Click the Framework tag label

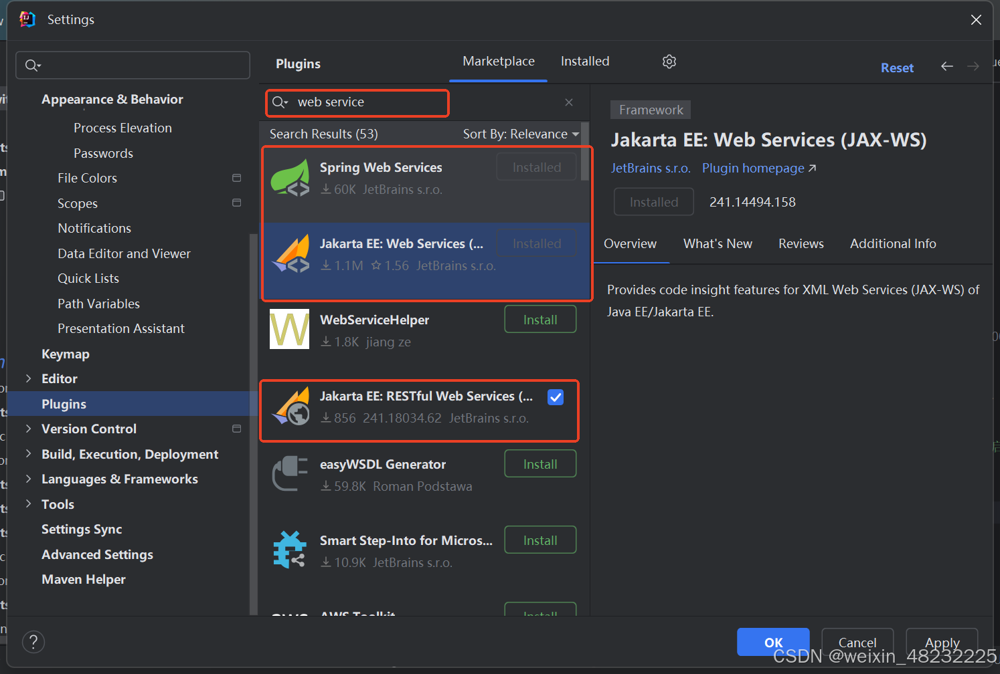pyautogui.click(x=651, y=110)
